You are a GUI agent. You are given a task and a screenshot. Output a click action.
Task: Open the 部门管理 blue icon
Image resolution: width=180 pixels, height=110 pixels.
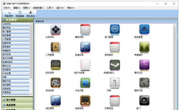115,29
